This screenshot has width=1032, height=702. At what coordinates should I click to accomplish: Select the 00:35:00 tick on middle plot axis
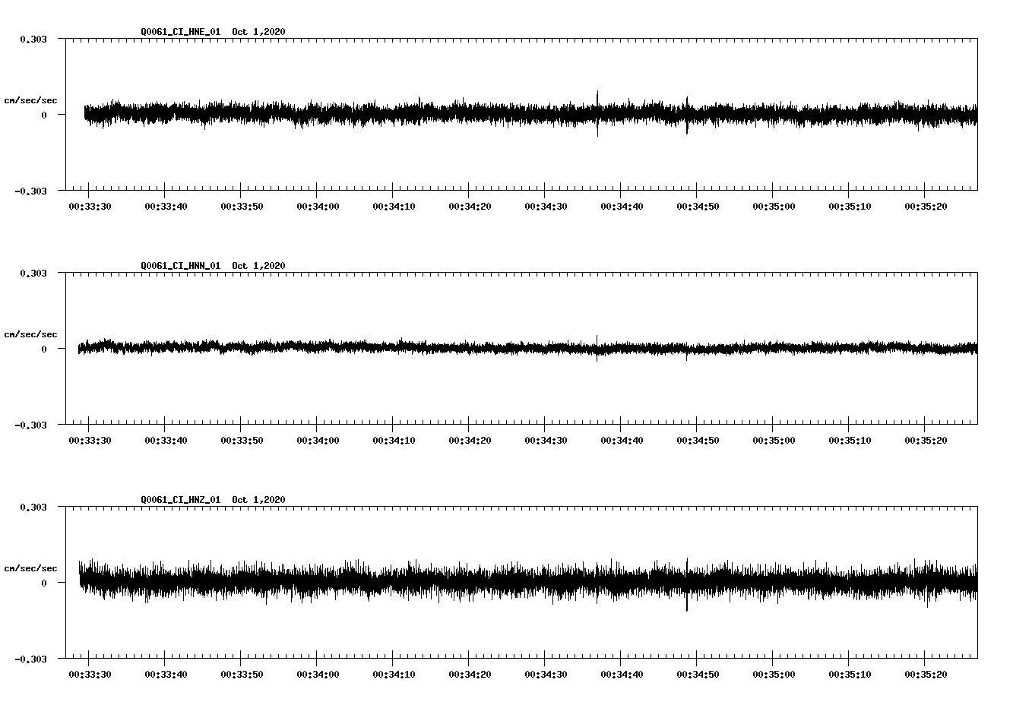click(x=771, y=439)
